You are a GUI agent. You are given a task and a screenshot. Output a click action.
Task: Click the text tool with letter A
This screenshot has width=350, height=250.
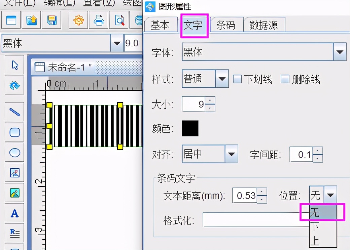click(x=14, y=213)
